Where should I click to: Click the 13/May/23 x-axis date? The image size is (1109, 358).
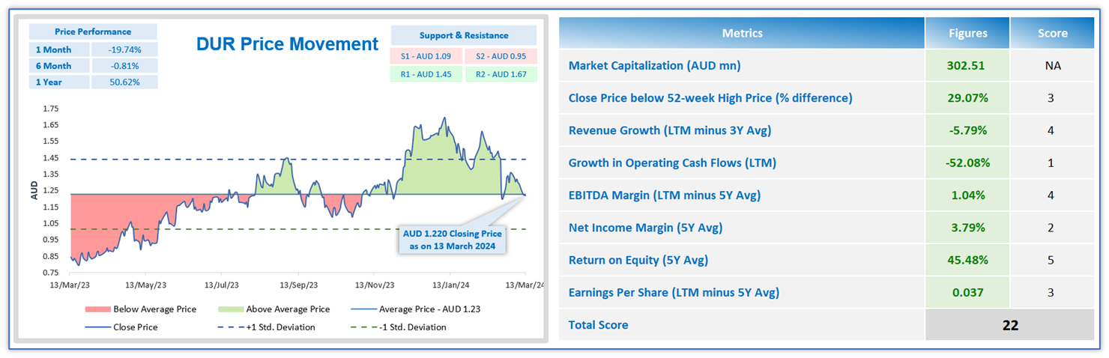coord(145,285)
